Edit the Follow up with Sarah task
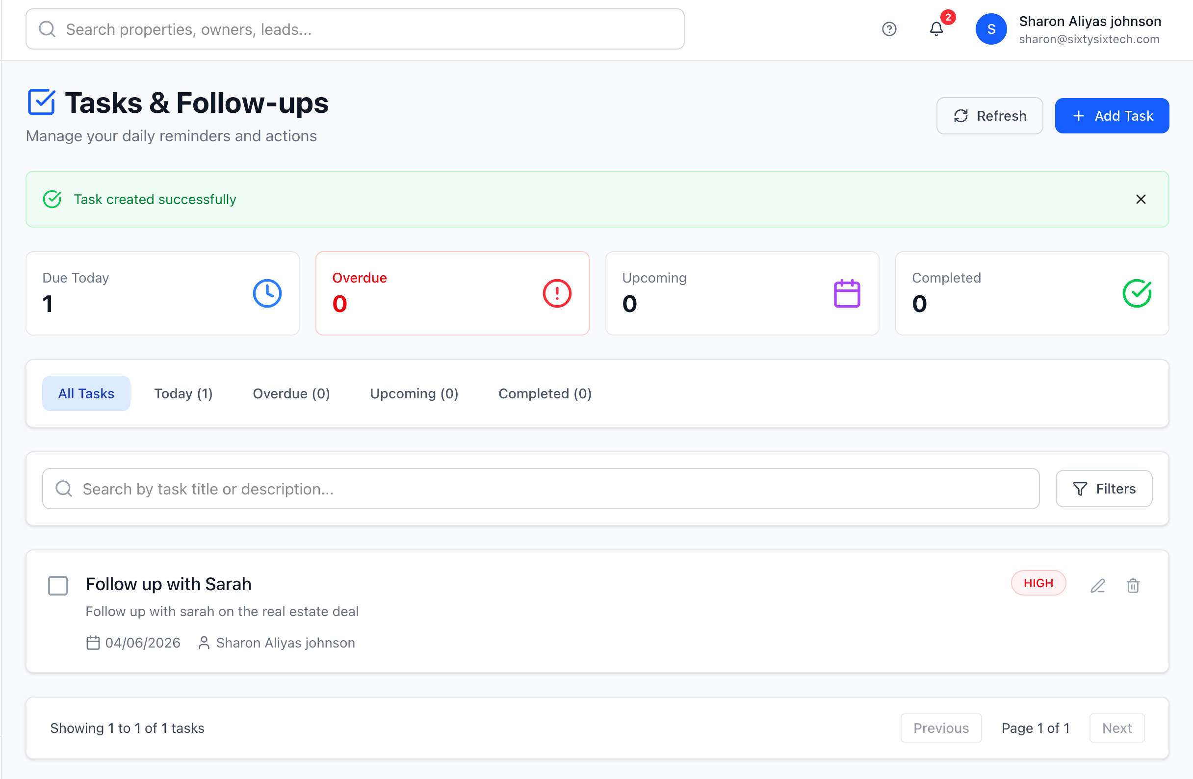Image resolution: width=1193 pixels, height=779 pixels. pyautogui.click(x=1097, y=585)
